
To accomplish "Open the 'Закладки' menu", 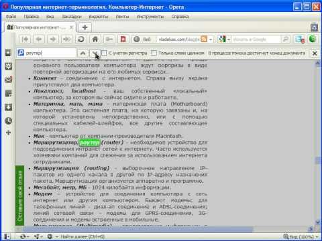I will (72, 17).
